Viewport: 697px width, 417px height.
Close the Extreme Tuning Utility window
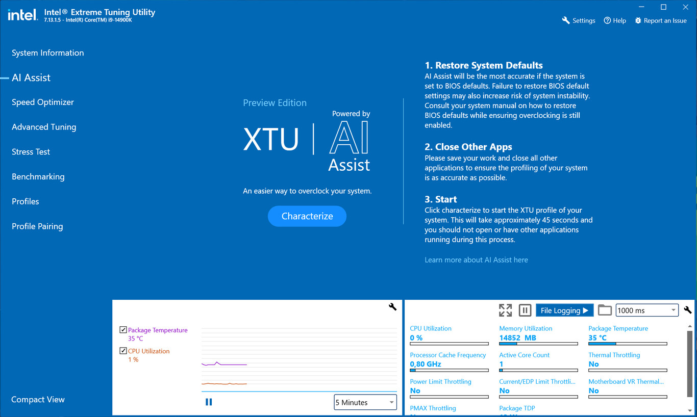pos(685,7)
